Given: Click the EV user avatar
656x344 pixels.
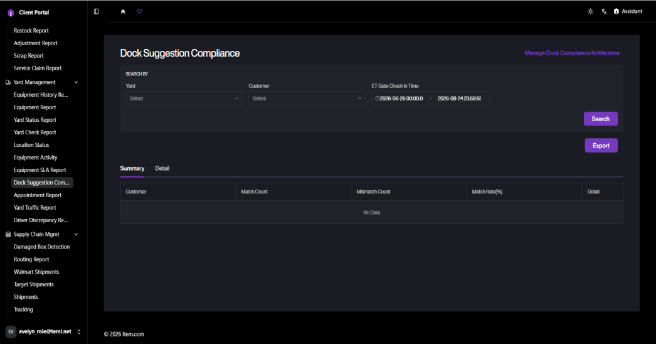Looking at the screenshot, I should coord(11,331).
